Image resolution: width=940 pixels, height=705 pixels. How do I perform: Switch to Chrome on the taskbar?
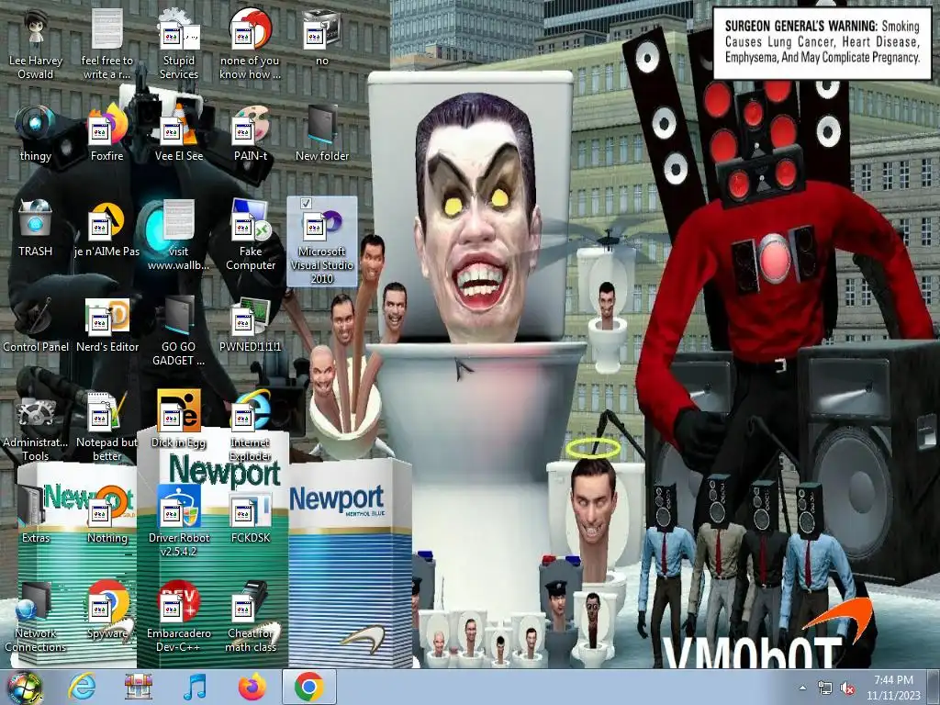[x=308, y=687]
